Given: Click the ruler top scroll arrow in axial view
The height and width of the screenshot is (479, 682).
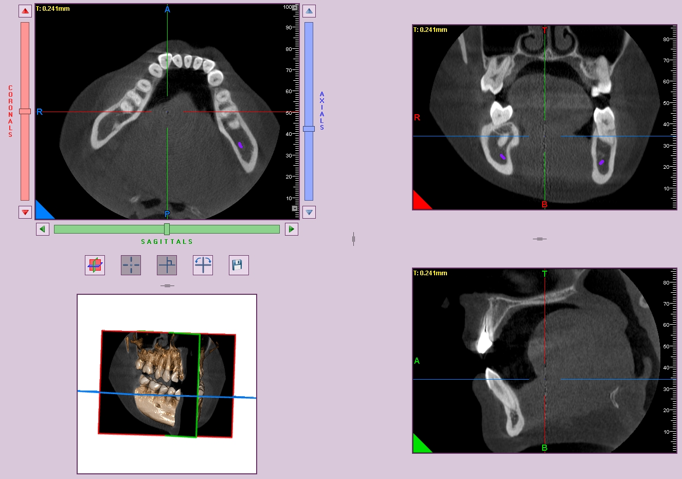Looking at the screenshot, I should [x=295, y=8].
